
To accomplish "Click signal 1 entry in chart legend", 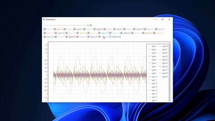I will pyautogui.click(x=152, y=46).
